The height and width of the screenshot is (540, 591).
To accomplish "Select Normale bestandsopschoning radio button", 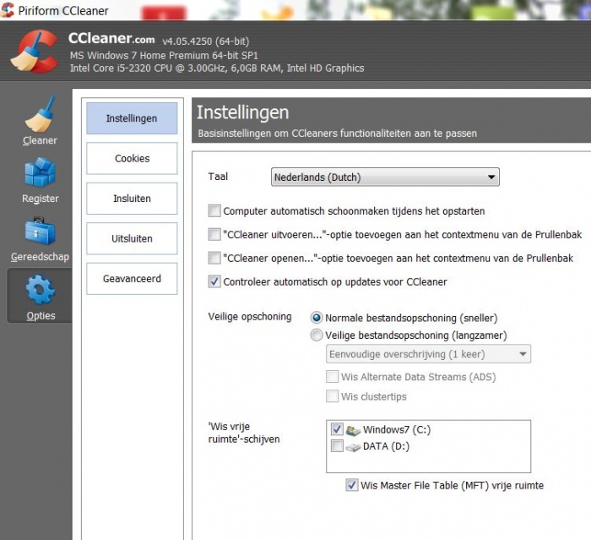I will 317,318.
